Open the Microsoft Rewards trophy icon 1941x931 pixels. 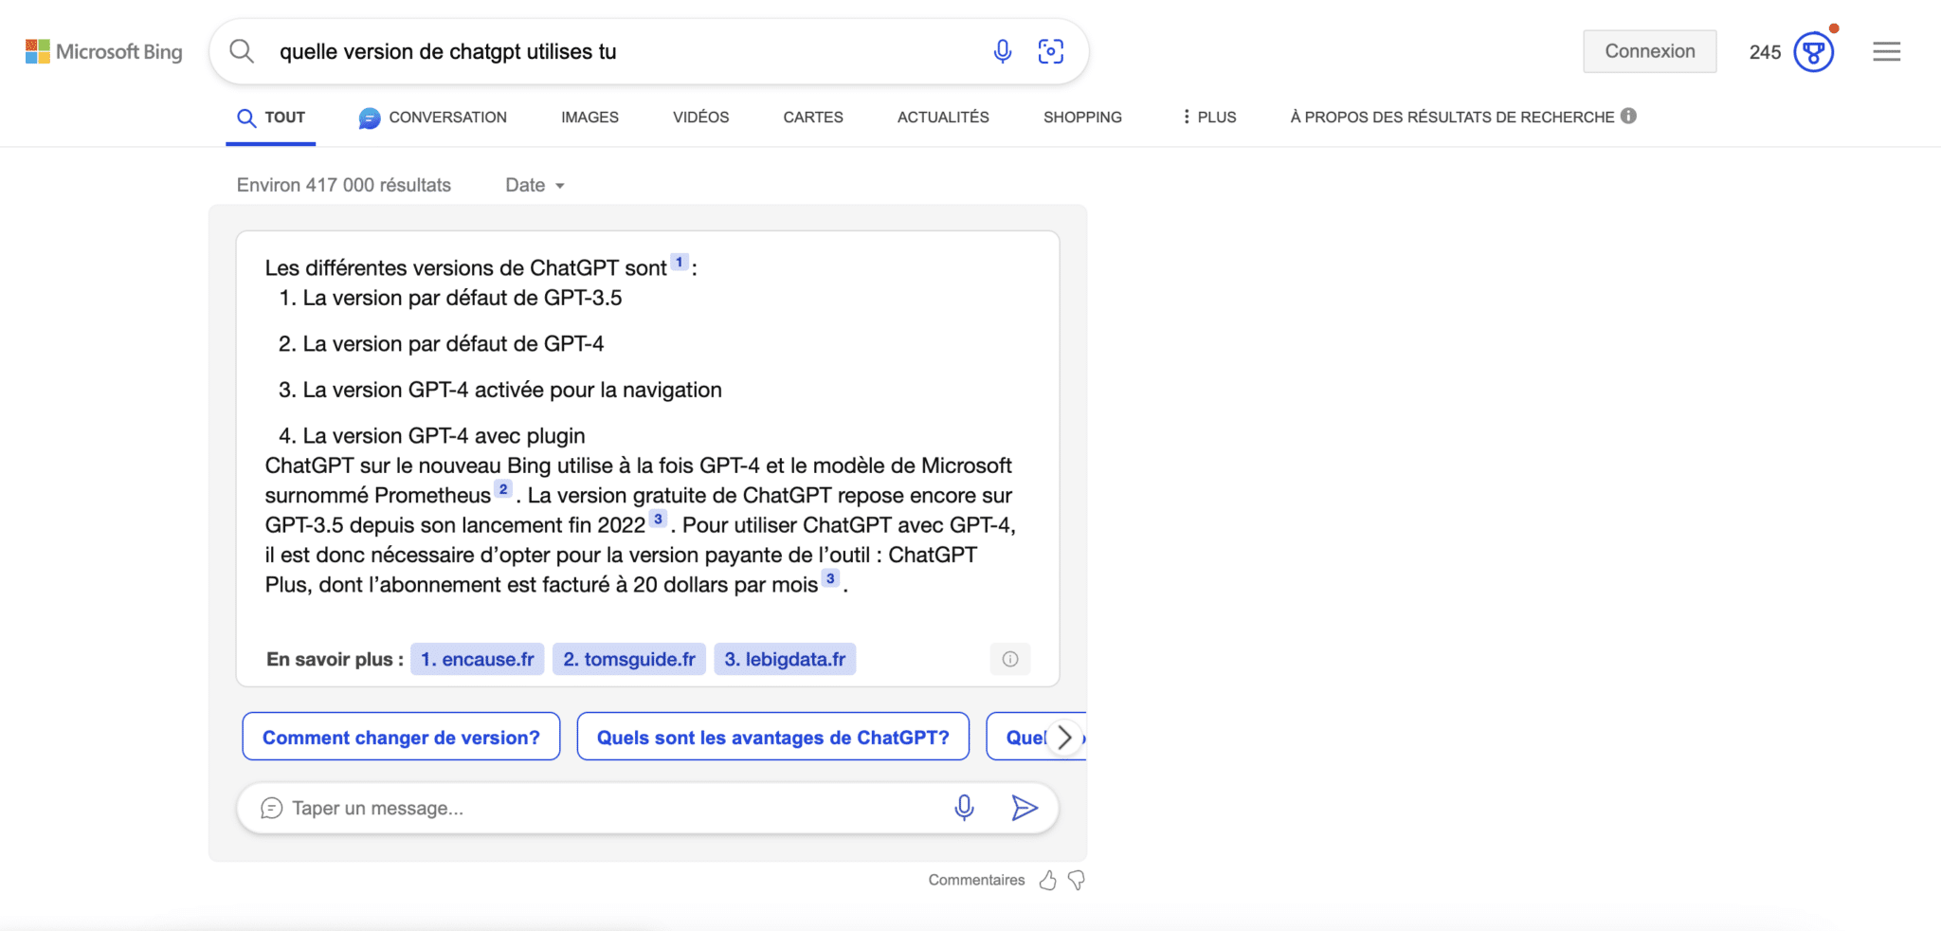[x=1812, y=51]
